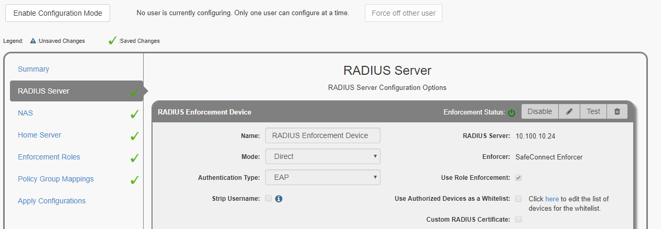This screenshot has width=661, height=229.
Task: Open the Authentication Type dropdown
Action: click(323, 177)
